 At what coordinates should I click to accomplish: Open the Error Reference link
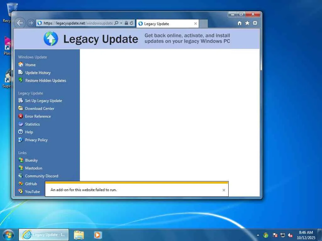38,116
